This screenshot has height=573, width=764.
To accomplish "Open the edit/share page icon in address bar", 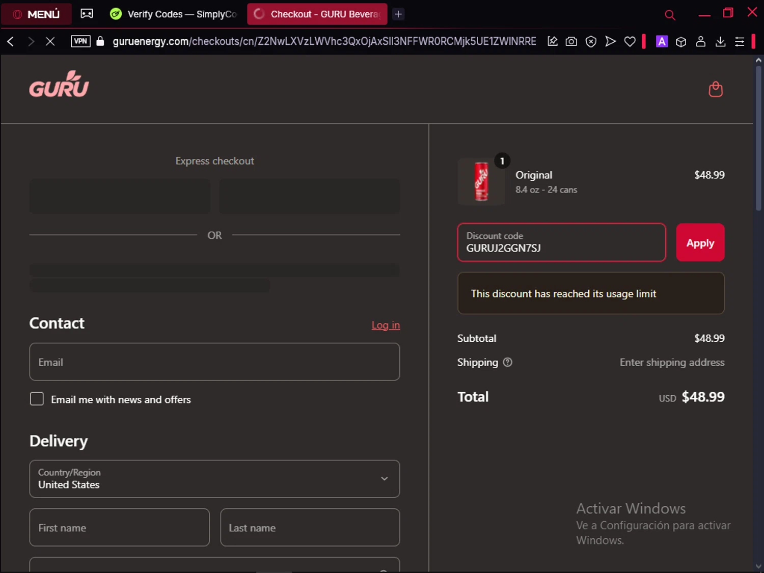I will (x=553, y=41).
